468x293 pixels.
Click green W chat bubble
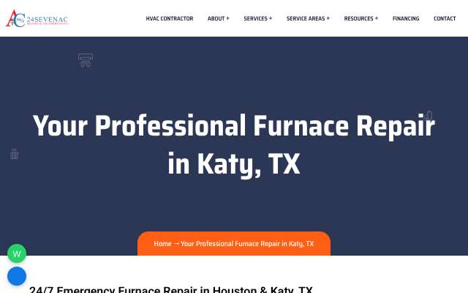[17, 253]
